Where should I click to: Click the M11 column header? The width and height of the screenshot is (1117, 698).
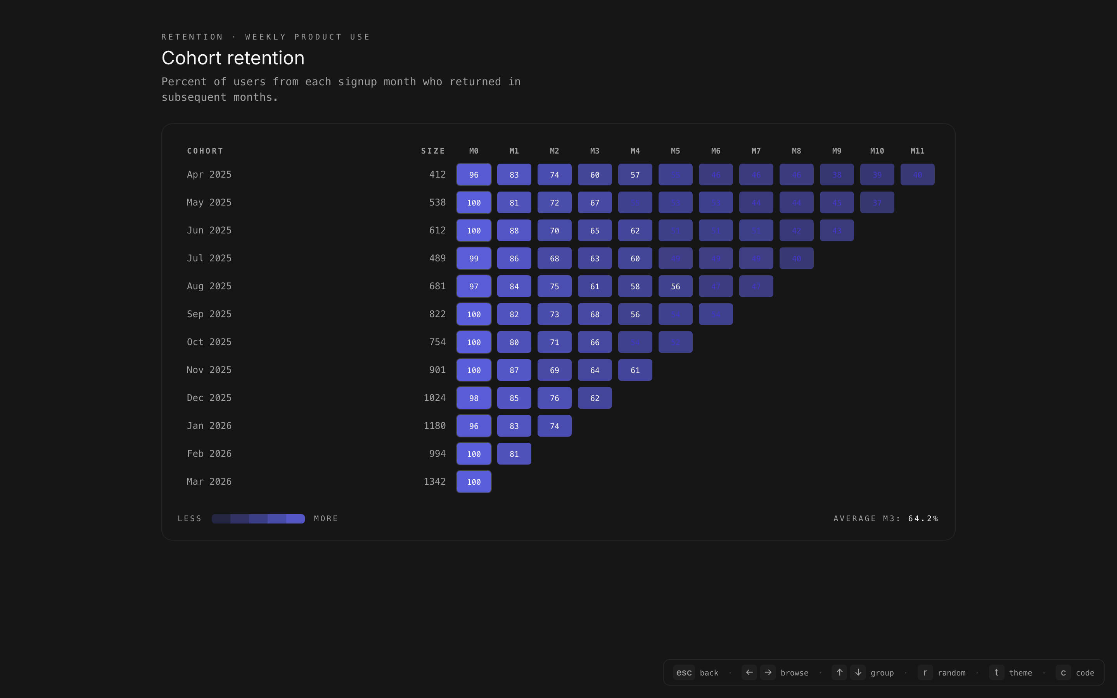917,151
